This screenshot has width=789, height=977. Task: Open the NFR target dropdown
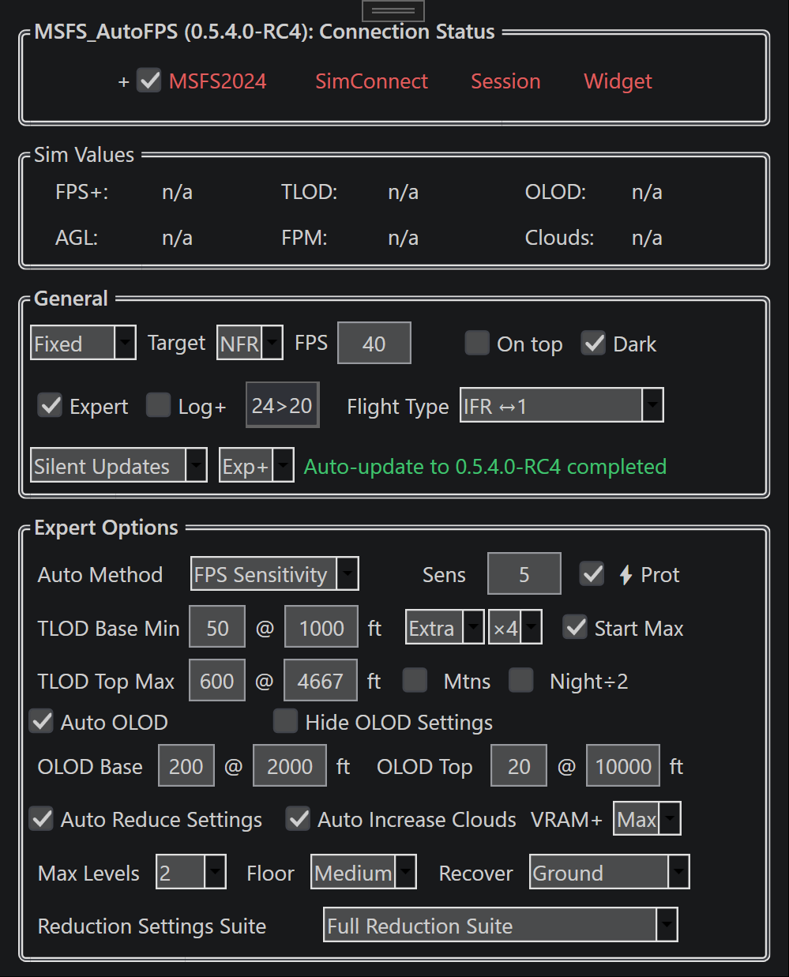coord(250,343)
